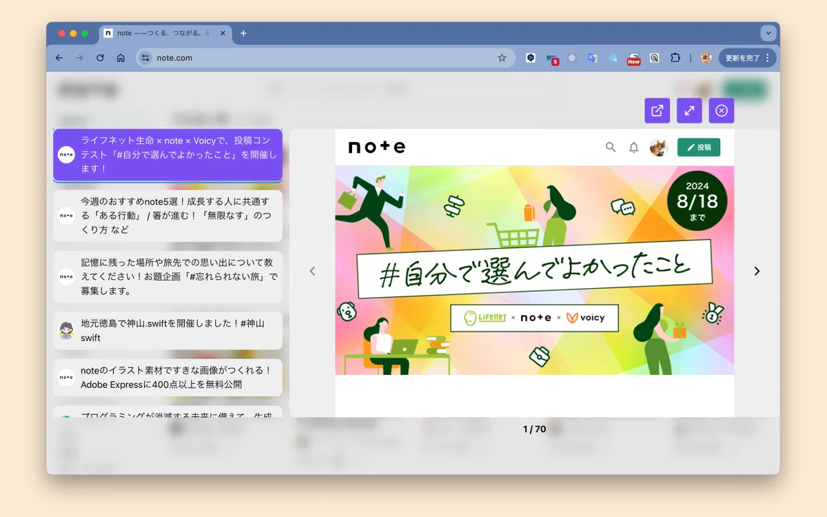This screenshot has width=827, height=517.
Task: Open the preview in a new tab
Action: pyautogui.click(x=657, y=110)
